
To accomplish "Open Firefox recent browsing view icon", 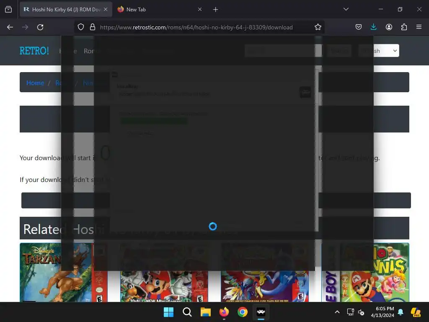I will tap(8, 10).
